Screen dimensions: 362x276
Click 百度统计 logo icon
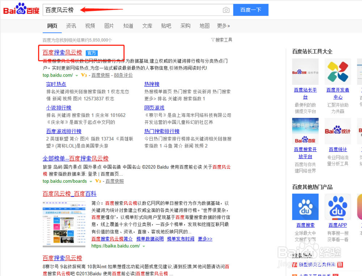(x=338, y=131)
